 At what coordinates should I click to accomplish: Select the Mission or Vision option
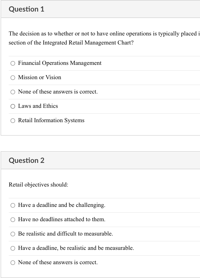(13, 78)
